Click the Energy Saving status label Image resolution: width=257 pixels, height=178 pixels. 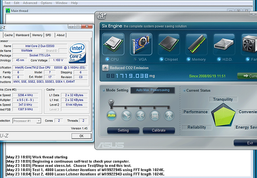coord(246,127)
